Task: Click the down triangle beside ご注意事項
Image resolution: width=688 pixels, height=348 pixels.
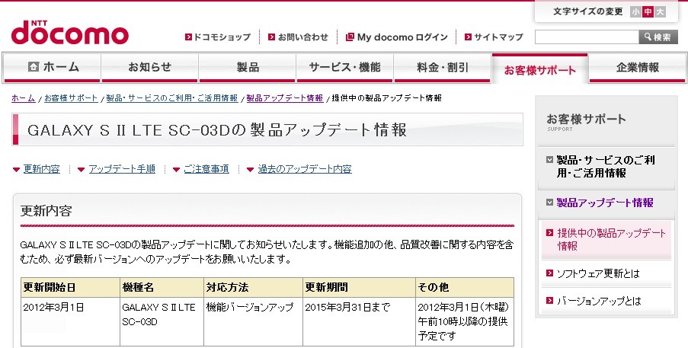Action: [x=177, y=170]
